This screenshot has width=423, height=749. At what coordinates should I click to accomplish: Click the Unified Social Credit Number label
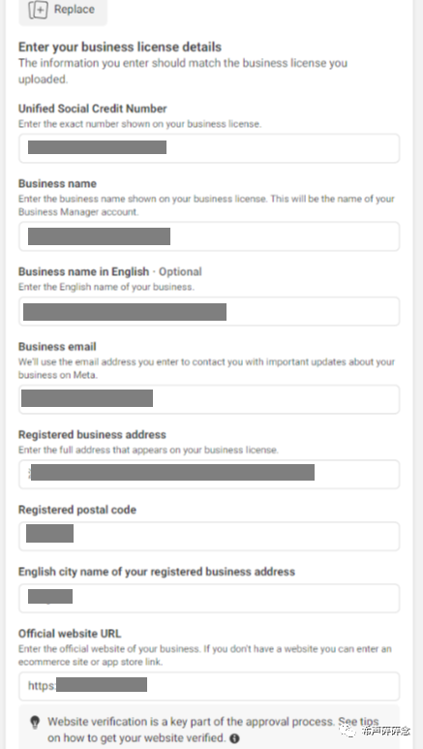[x=93, y=109]
